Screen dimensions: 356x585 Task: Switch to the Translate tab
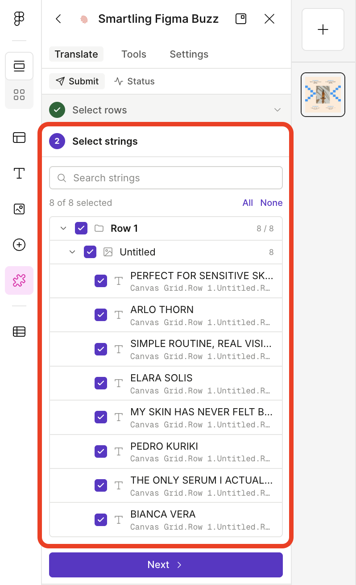[76, 54]
